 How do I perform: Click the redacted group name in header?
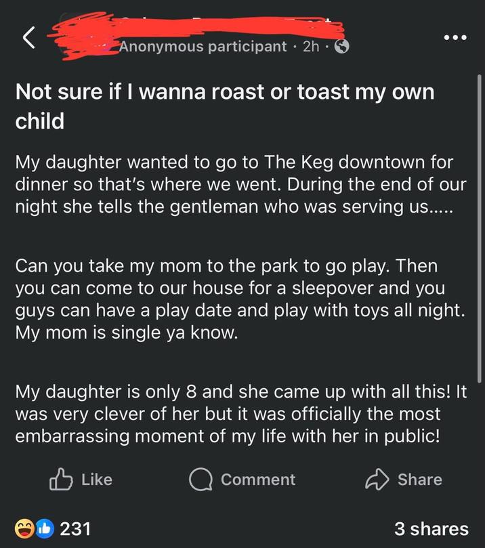coord(203,28)
